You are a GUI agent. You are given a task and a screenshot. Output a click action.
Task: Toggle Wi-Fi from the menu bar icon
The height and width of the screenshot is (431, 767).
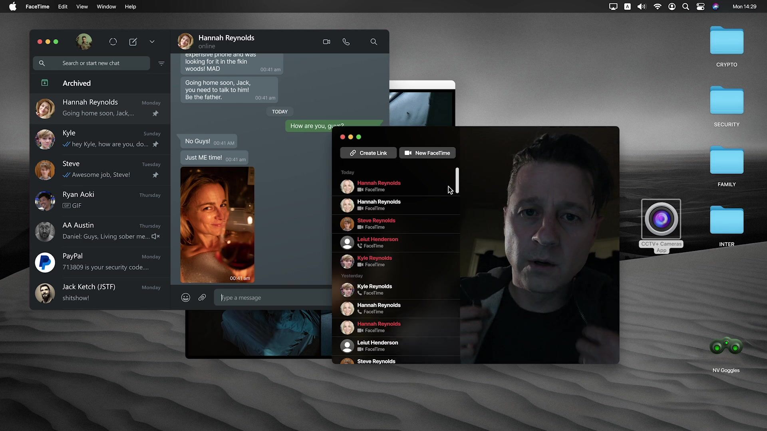pyautogui.click(x=657, y=7)
